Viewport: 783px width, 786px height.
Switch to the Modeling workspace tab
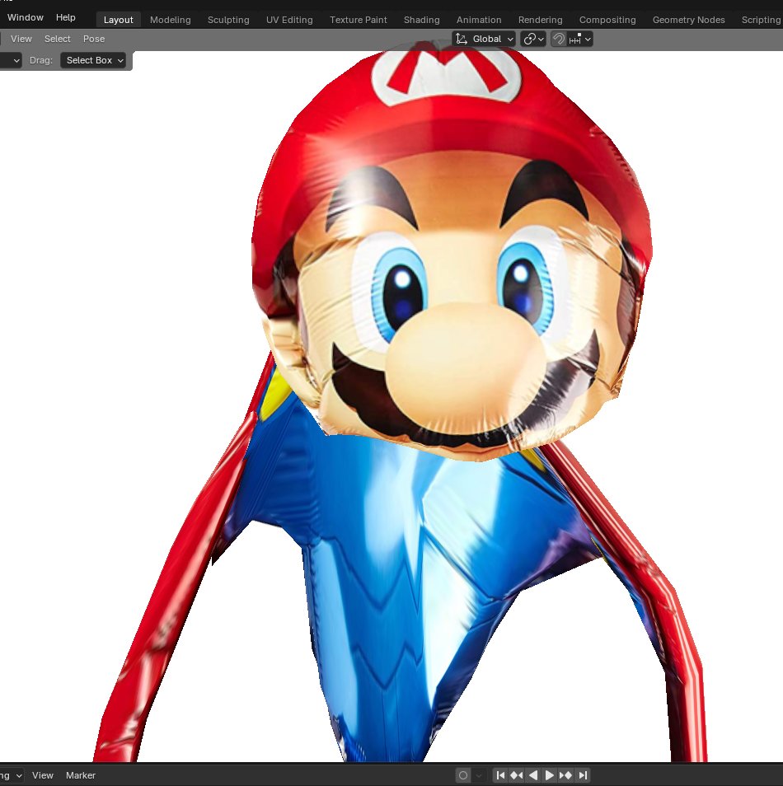tap(171, 20)
